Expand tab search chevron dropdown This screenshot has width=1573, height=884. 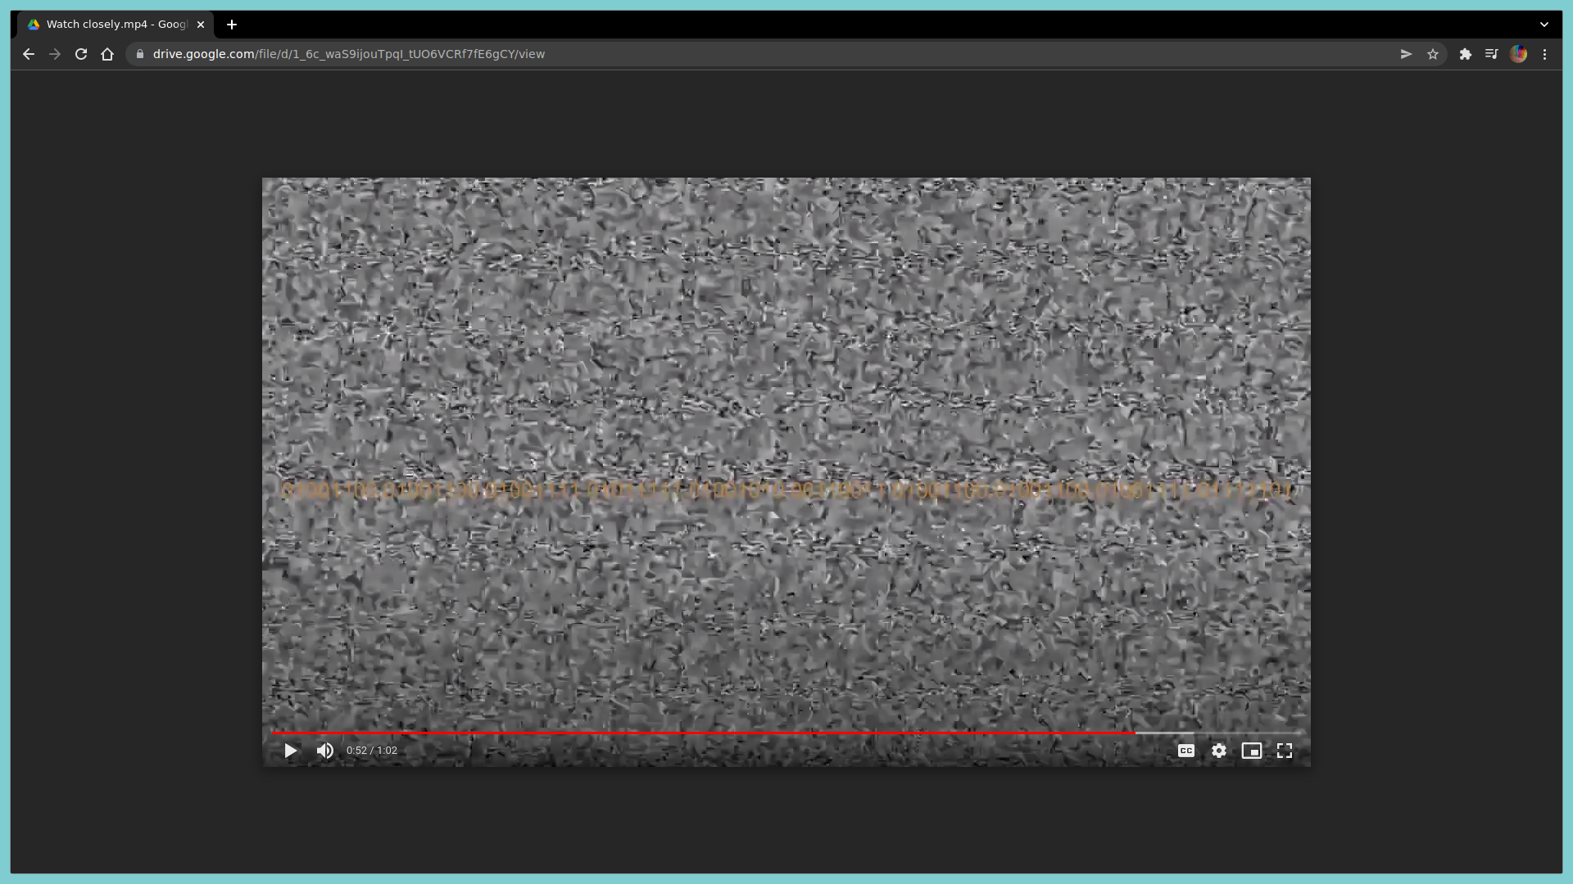1544,25
